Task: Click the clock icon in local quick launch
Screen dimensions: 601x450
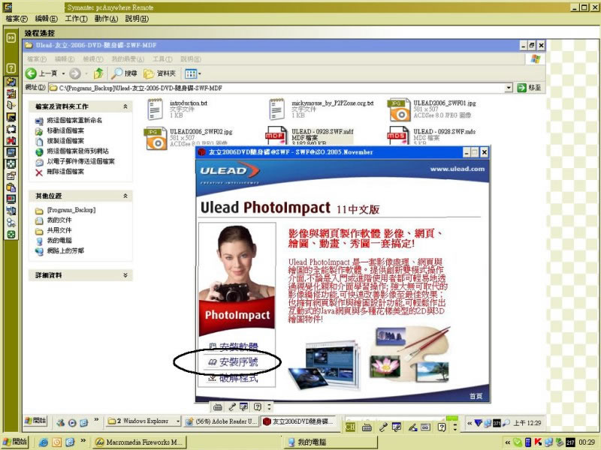Action: (57, 442)
